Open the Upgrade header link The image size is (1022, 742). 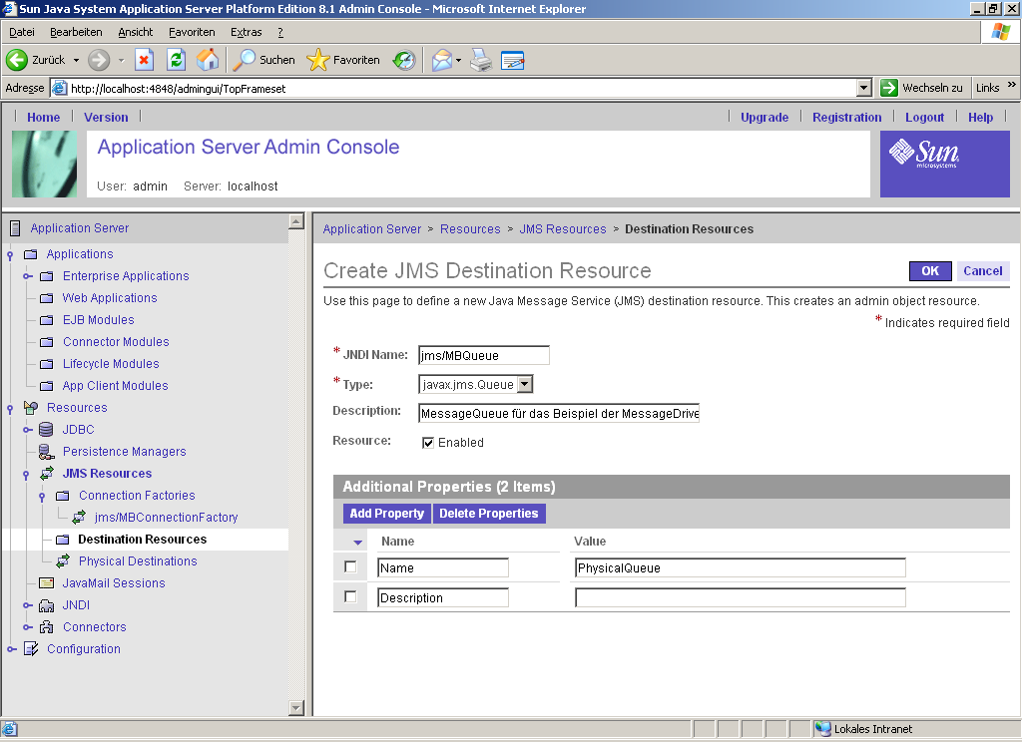point(765,118)
